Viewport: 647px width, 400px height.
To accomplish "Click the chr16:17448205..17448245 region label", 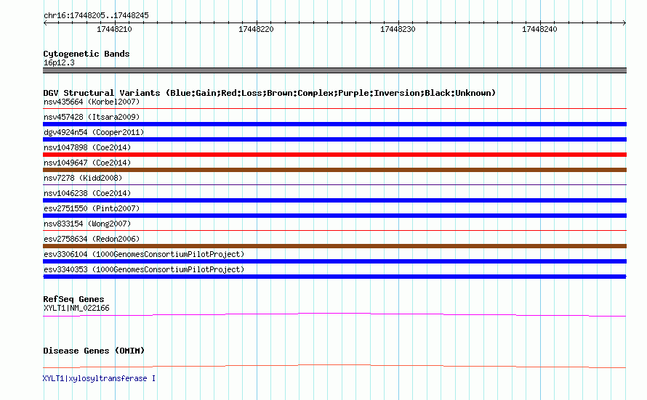I will (x=96, y=16).
